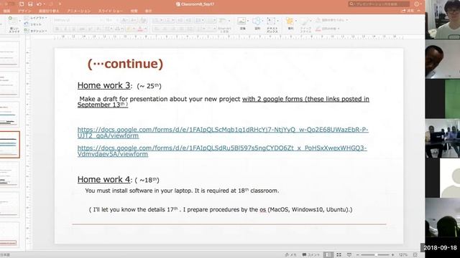Toggle align text left
Viewport: 460px width, 258px height.
[157, 29]
